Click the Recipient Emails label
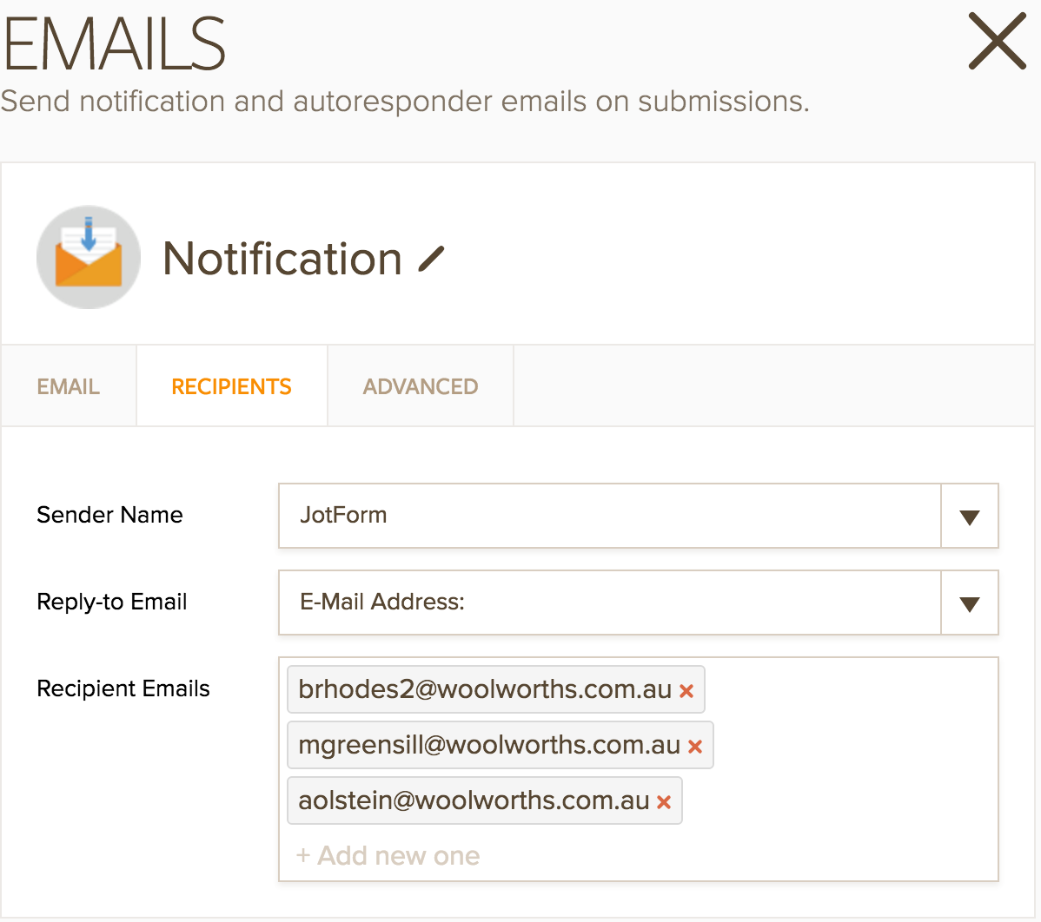This screenshot has height=922, width=1041. pos(123,688)
